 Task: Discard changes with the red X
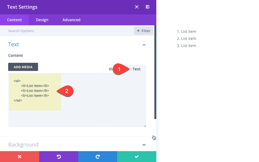click(x=19, y=156)
